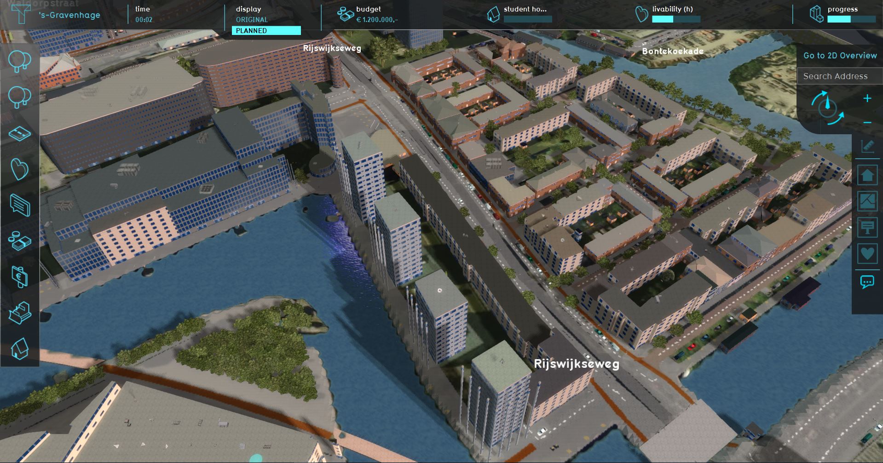Click the euro sign board icon
The image size is (883, 463).
point(19,276)
